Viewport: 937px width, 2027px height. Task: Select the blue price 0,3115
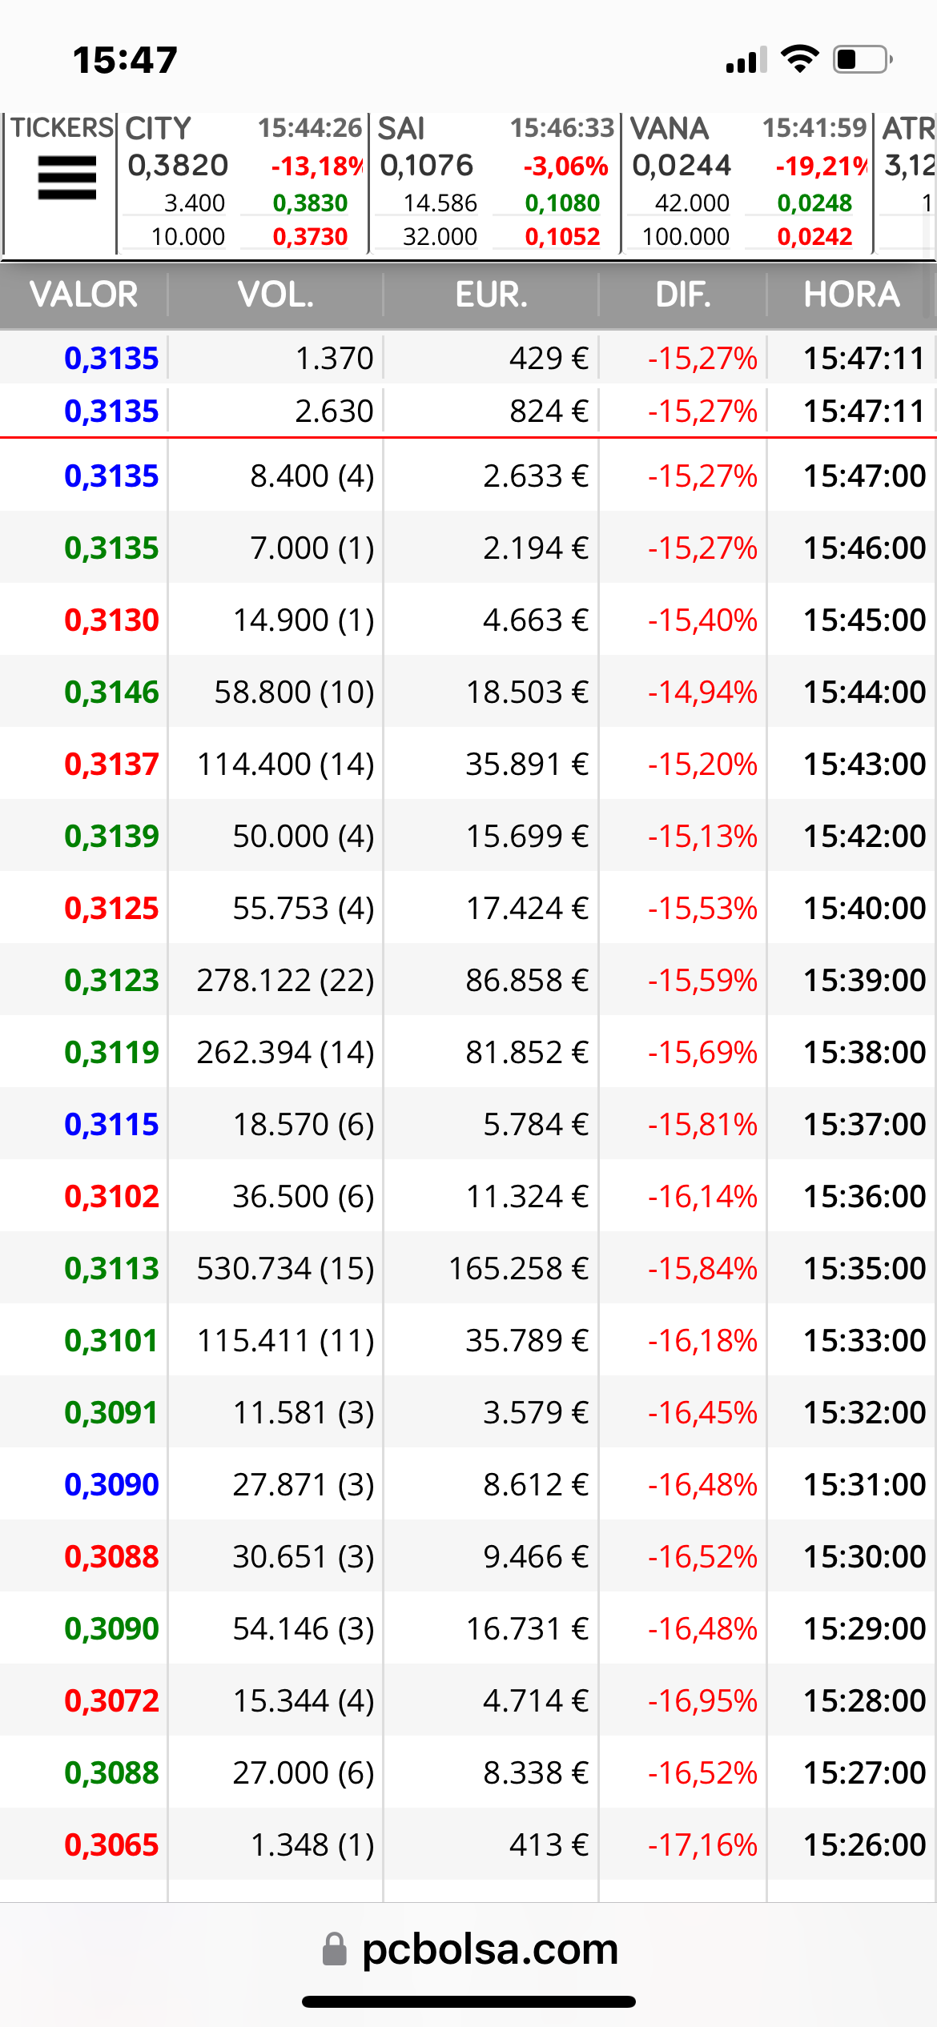[x=111, y=1125]
